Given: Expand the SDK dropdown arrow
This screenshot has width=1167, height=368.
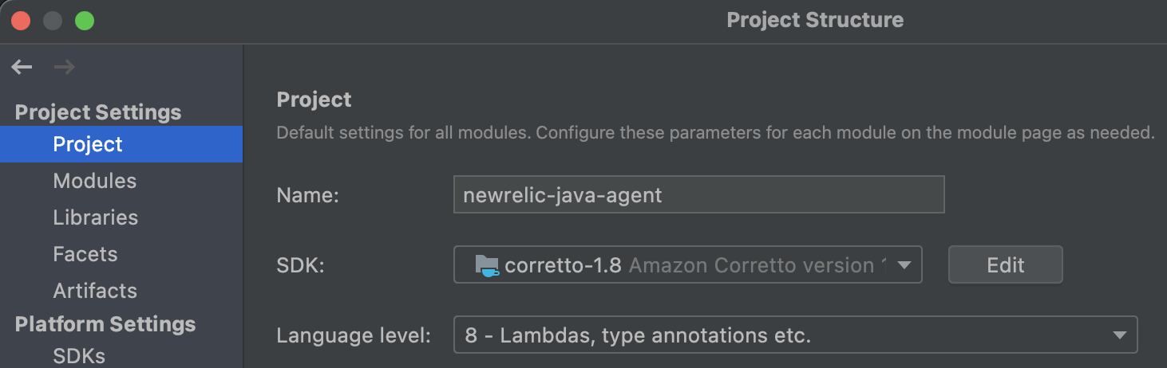Looking at the screenshot, I should coord(904,265).
